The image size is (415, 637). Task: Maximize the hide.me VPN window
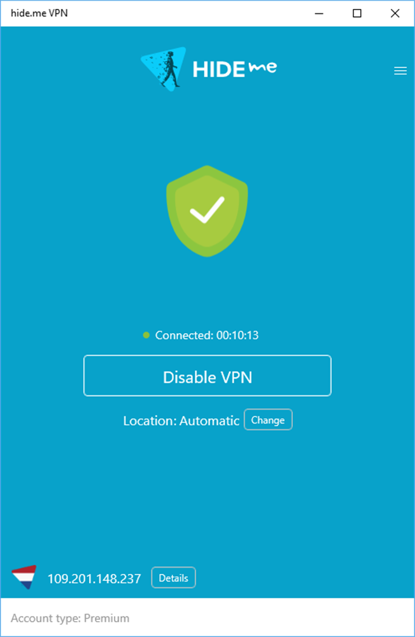click(x=357, y=13)
